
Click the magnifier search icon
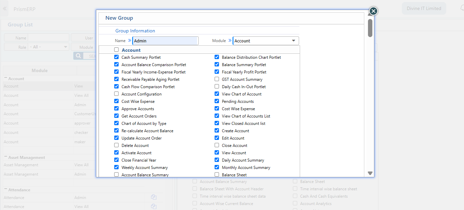(78, 55)
